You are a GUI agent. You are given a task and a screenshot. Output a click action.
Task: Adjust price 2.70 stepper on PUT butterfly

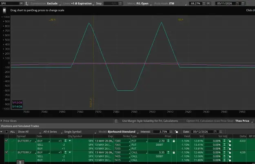click(169, 141)
